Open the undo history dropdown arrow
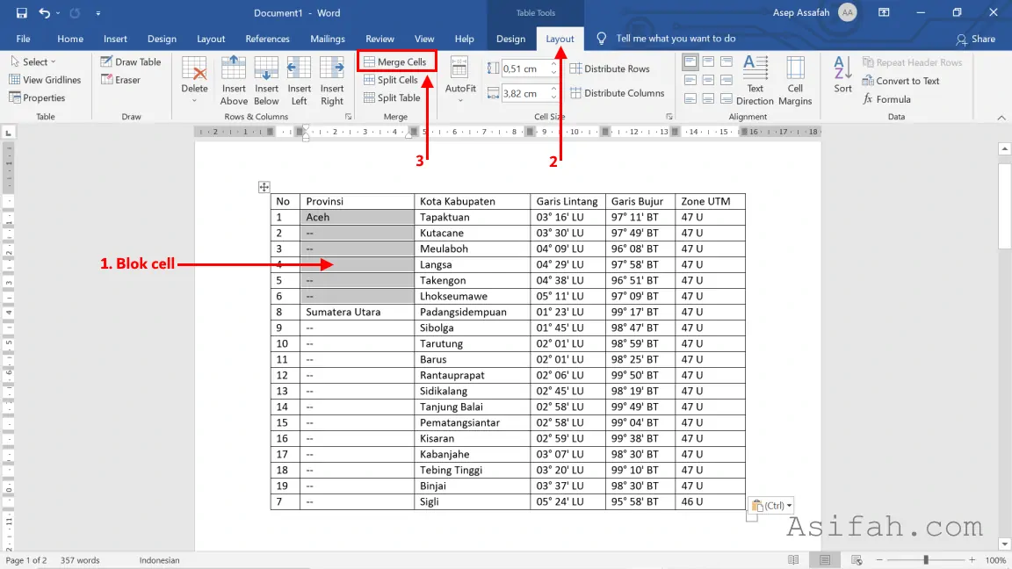The width and height of the screenshot is (1012, 569). click(58, 13)
